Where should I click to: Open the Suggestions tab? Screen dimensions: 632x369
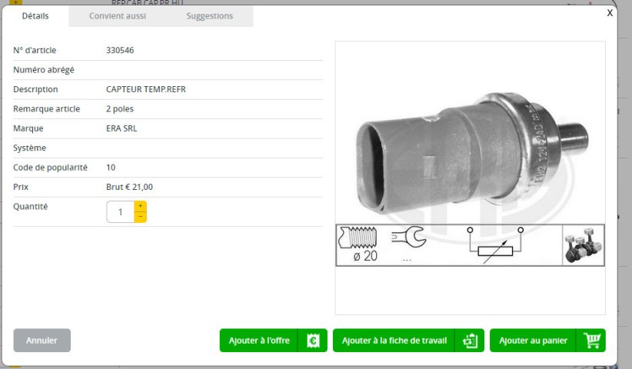click(210, 16)
